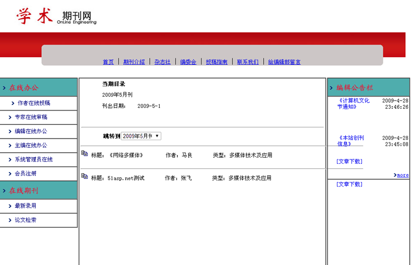Click arrow icon next to 系统管理员在线
The height and width of the screenshot is (265, 413).
pyautogui.click(x=10, y=159)
